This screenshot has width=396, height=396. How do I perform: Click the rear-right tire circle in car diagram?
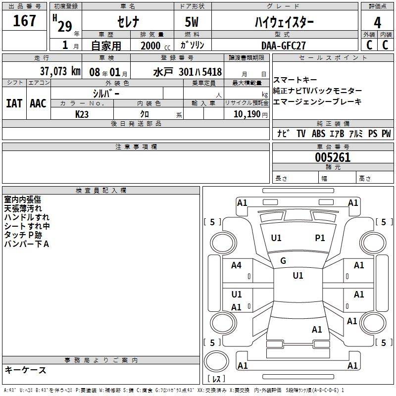373,323
